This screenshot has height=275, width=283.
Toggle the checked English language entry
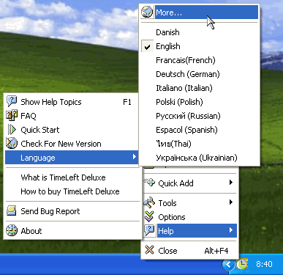click(199, 46)
